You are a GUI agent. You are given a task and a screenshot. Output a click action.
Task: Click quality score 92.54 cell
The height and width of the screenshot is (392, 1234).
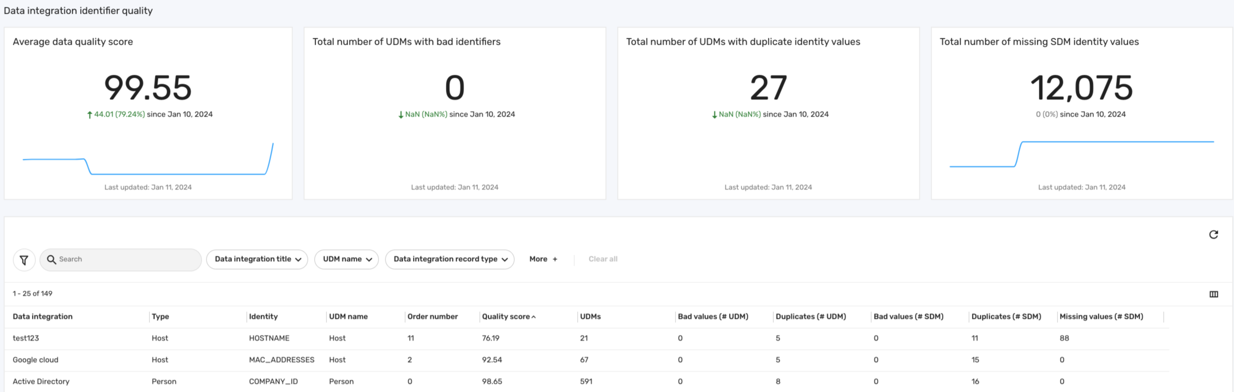click(492, 360)
